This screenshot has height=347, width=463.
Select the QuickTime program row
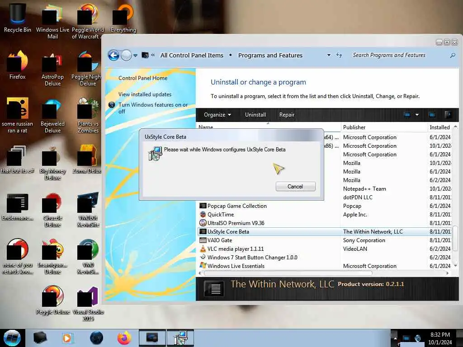pyautogui.click(x=325, y=215)
